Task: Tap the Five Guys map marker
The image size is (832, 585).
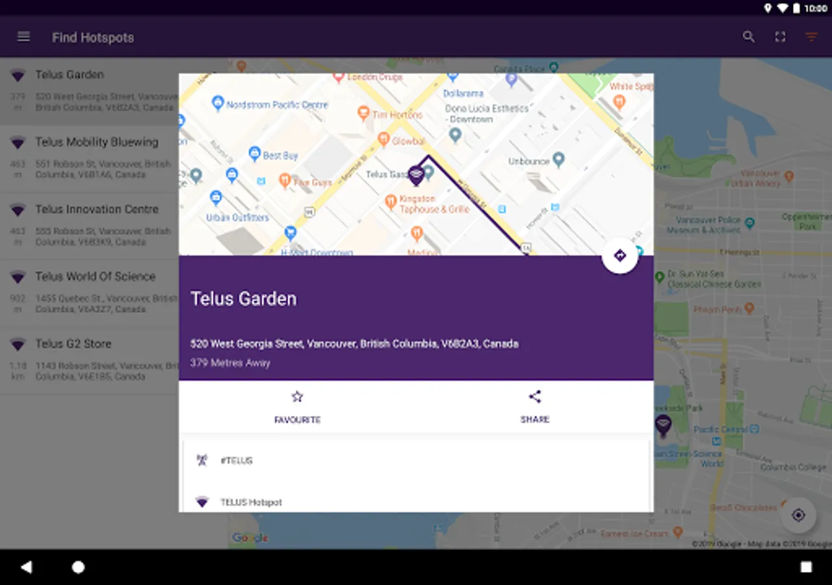Action: coord(285,181)
